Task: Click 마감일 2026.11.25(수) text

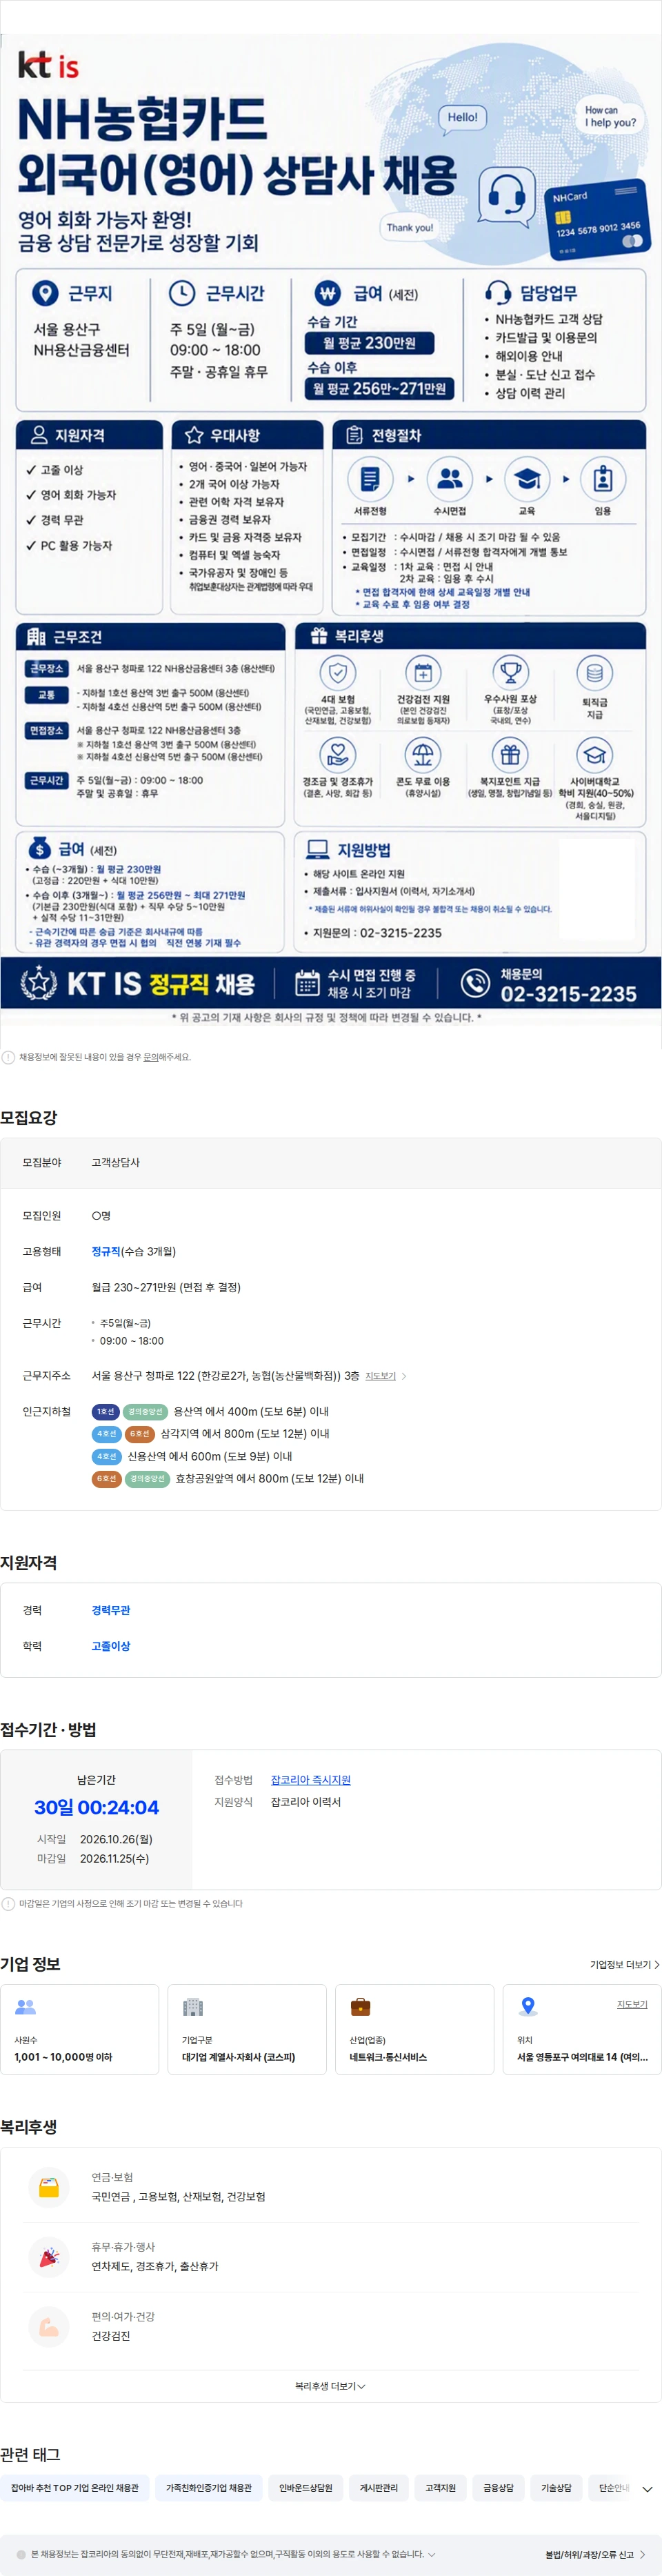Action: tap(92, 1858)
